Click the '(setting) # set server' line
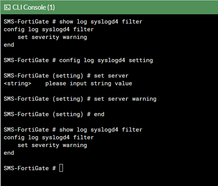Image resolution: width=218 pixels, height=186 pixels. [66, 76]
